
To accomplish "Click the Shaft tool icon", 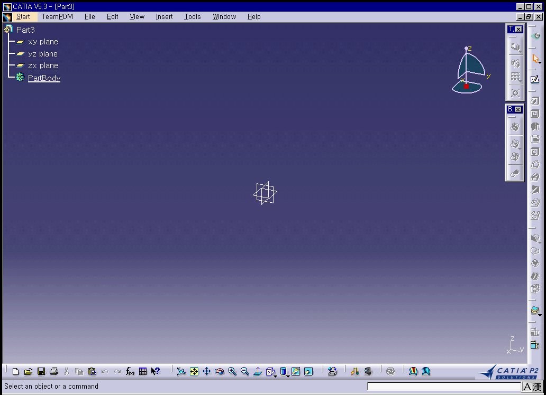I will coord(535,127).
